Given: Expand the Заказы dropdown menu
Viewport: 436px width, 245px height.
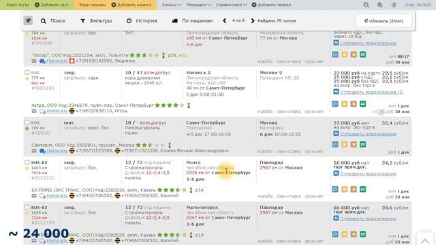Looking at the screenshot, I should point(172,5).
